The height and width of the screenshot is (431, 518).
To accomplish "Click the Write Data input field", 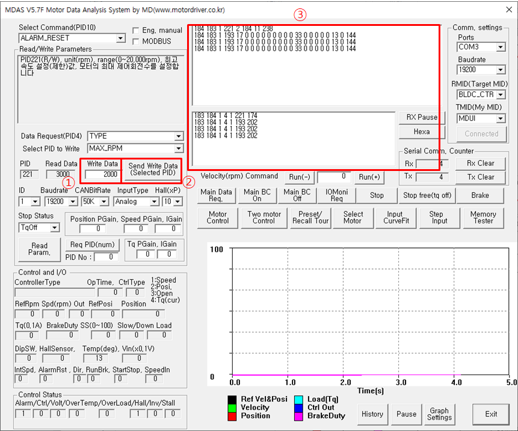I will click(x=102, y=175).
